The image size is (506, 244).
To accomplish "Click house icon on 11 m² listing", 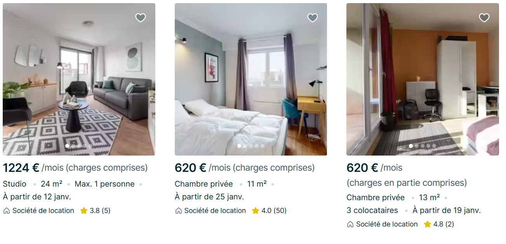I will [179, 211].
